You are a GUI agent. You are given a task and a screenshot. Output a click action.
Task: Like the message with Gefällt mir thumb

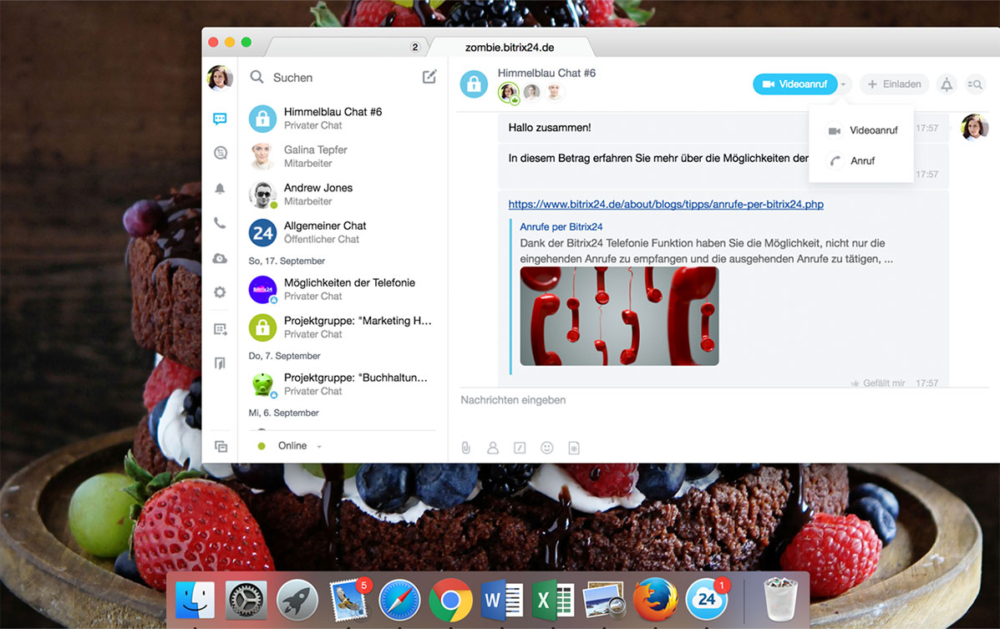877,383
